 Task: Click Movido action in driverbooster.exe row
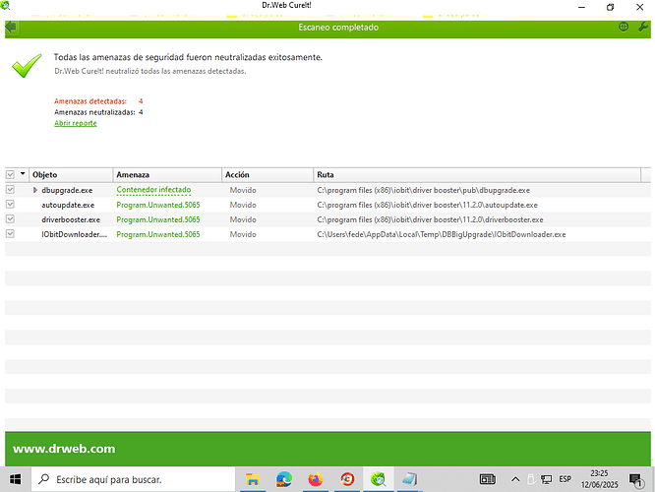coord(243,219)
